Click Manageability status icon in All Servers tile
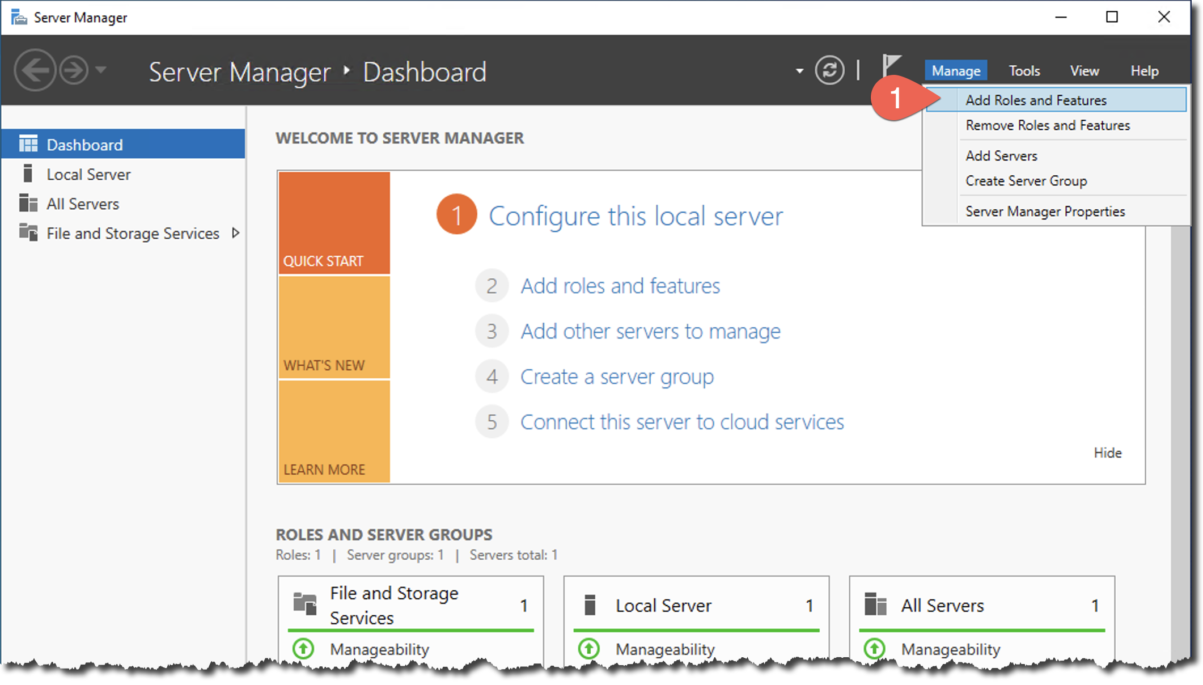1203x685 pixels. pyautogui.click(x=875, y=648)
